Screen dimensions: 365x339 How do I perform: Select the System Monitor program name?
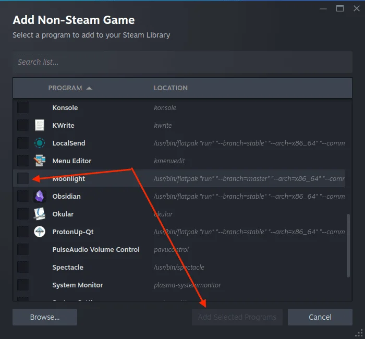[x=78, y=285]
